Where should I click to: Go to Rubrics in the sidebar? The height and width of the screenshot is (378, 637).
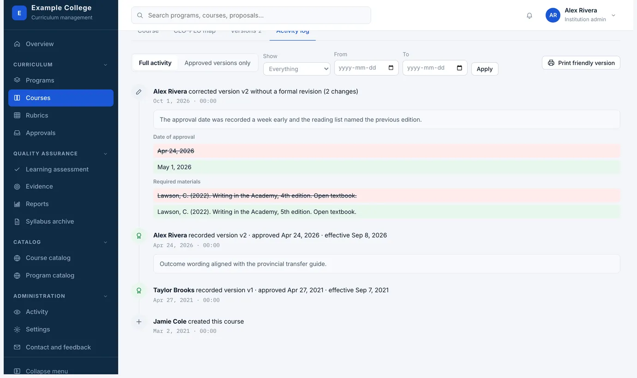click(61, 115)
